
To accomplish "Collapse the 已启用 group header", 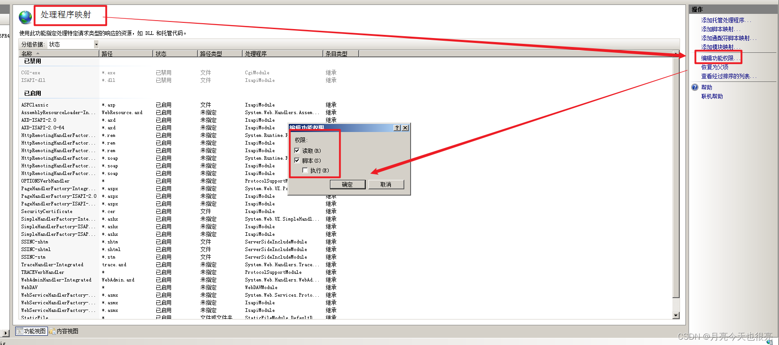I will point(33,94).
